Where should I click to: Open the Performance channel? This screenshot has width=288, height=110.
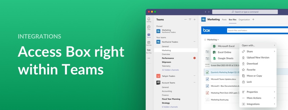click(x=168, y=58)
